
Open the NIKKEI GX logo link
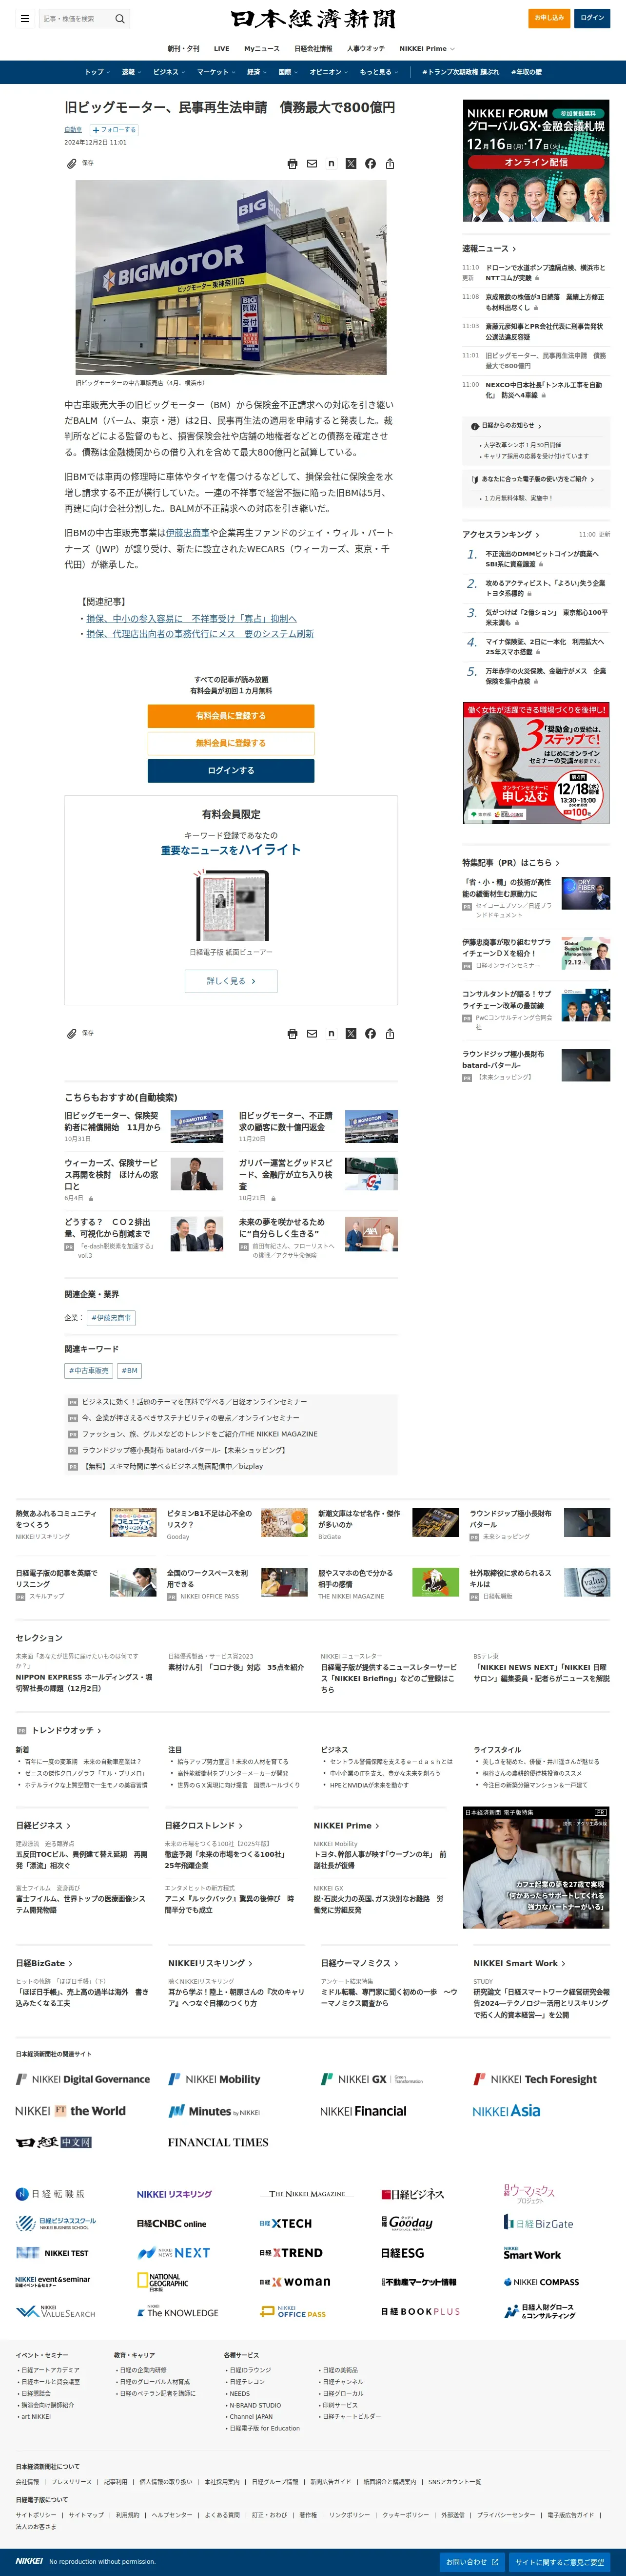point(372,2079)
